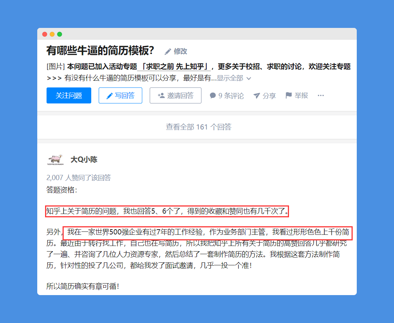Image resolution: width=394 pixels, height=323 pixels.
Task: Click the 写回答 write answer button
Action: (120, 95)
